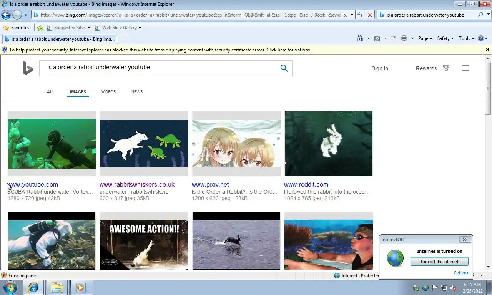Switch to the NEWS tab
Image resolution: width=492 pixels, height=295 pixels.
[137, 92]
